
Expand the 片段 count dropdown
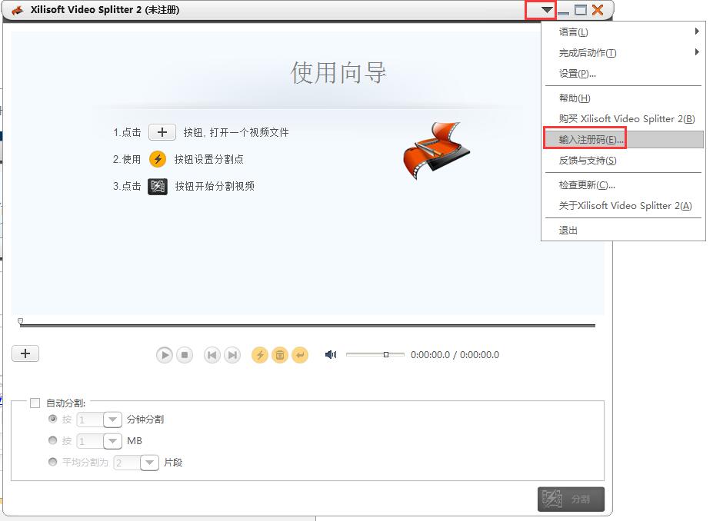coord(149,463)
